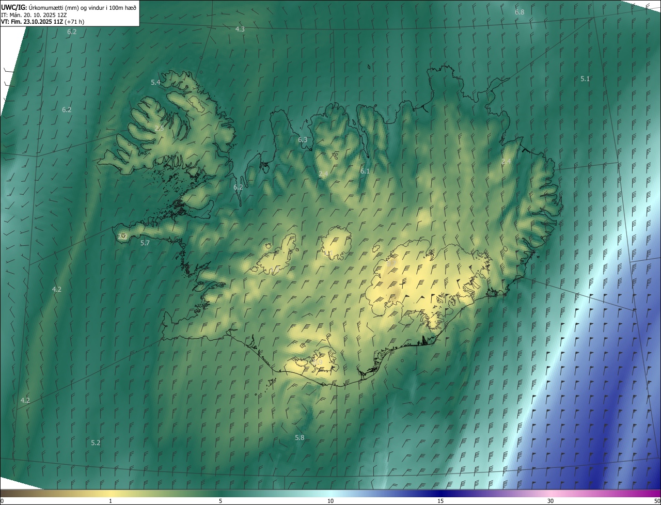
Task: Click the color scale tick labeled 0
Action: [2, 501]
